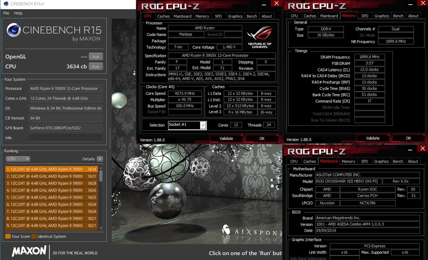This screenshot has width=428, height=260.
Task: Select ranking entry 9 in the list
Action: tap(51, 226)
